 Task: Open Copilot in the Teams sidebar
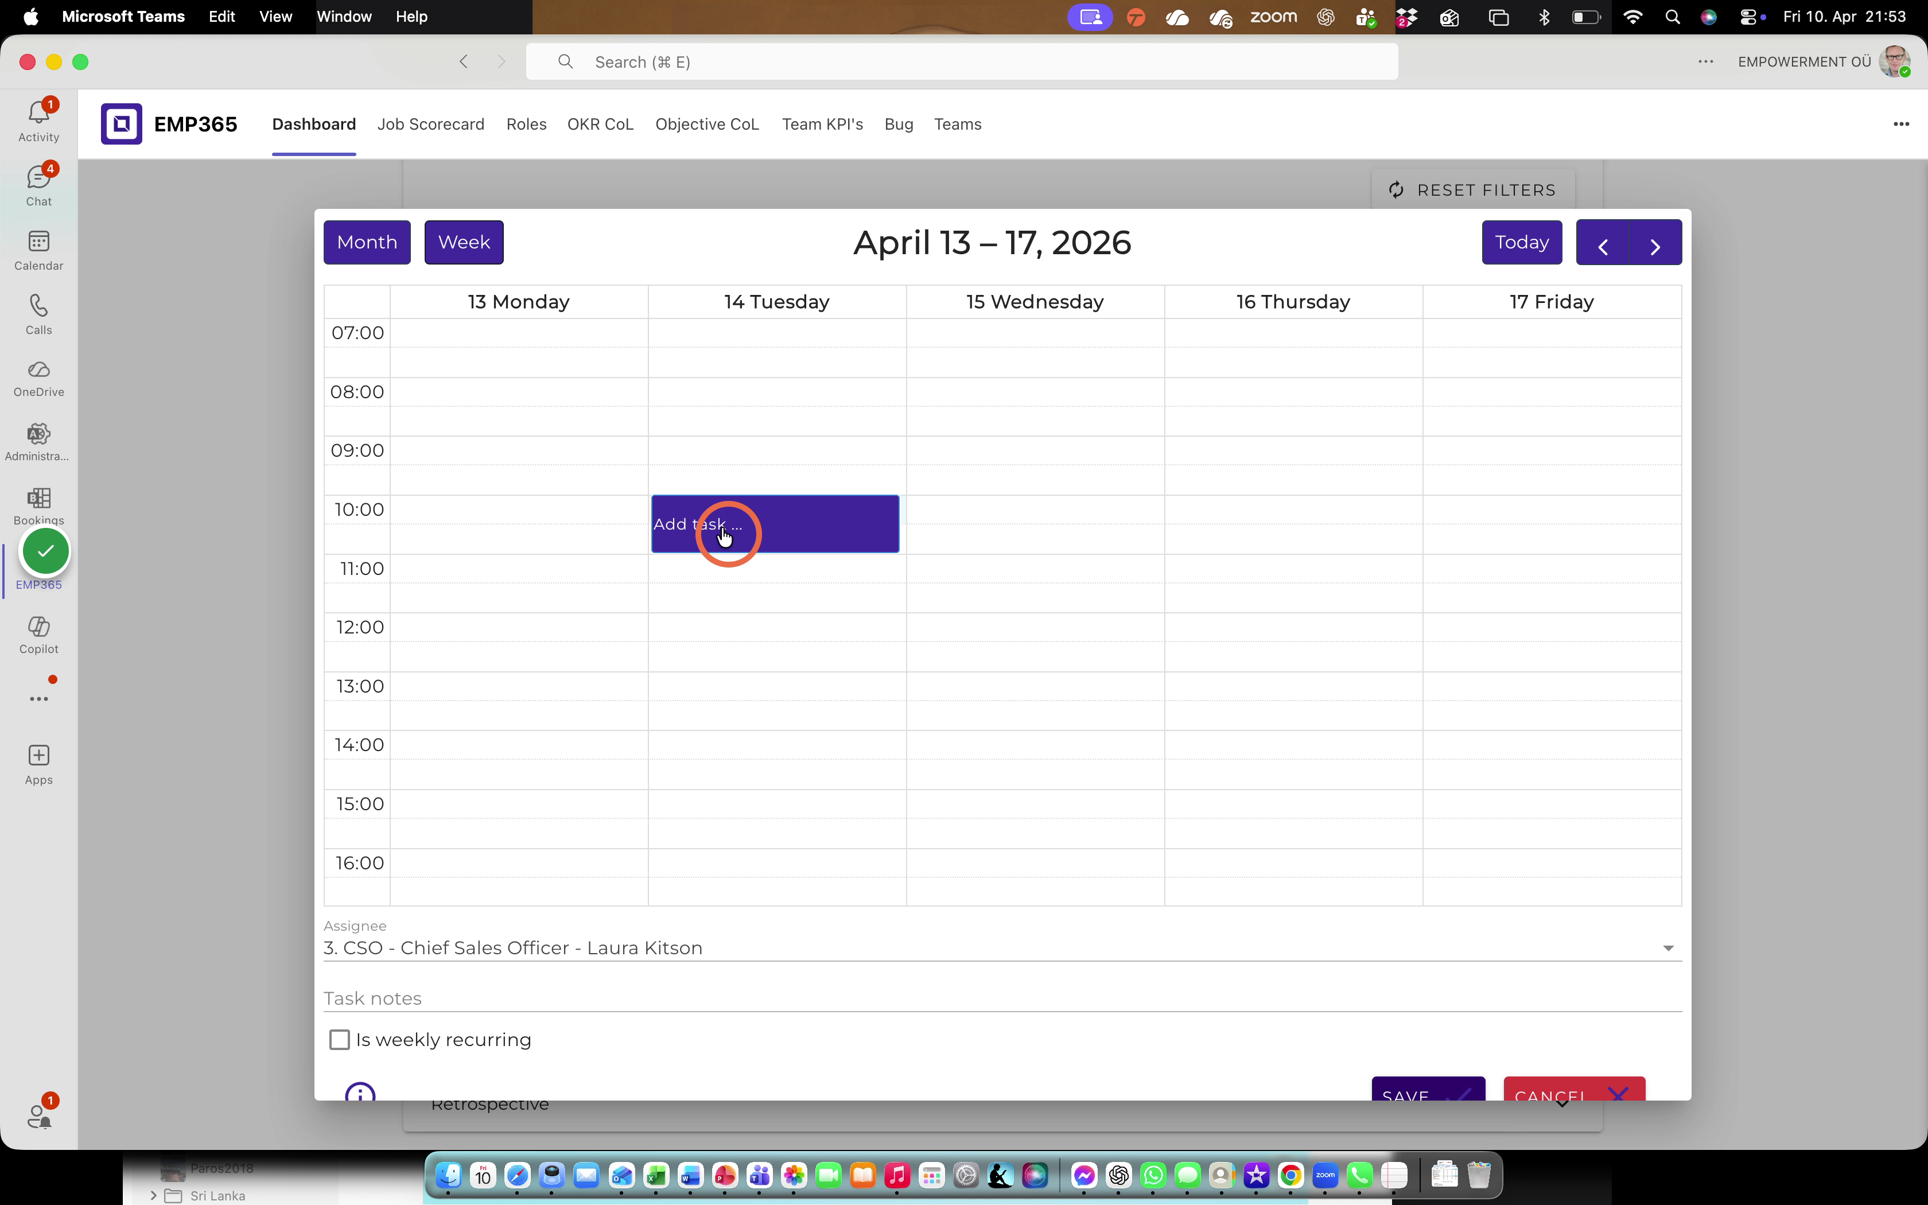(38, 635)
